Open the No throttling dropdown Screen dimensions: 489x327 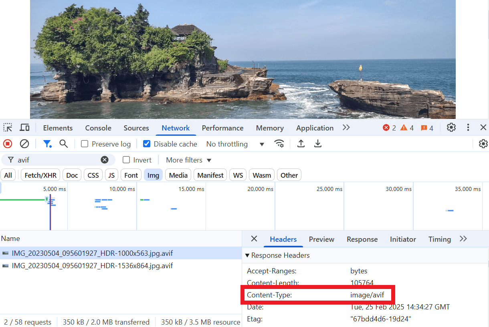235,144
